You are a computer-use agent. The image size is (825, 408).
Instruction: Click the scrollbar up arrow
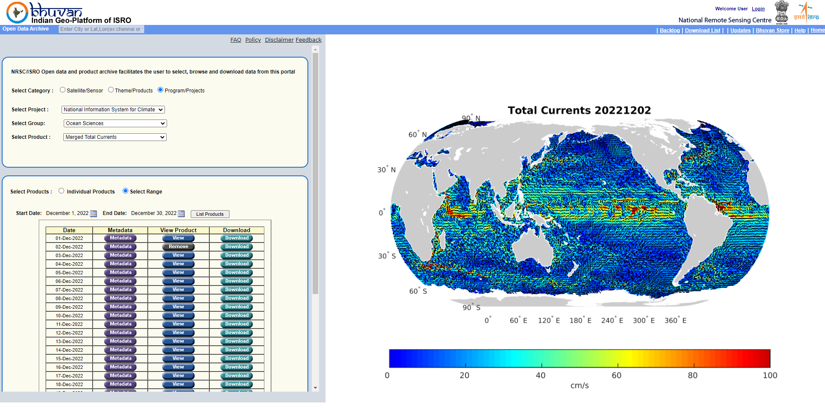(x=315, y=50)
